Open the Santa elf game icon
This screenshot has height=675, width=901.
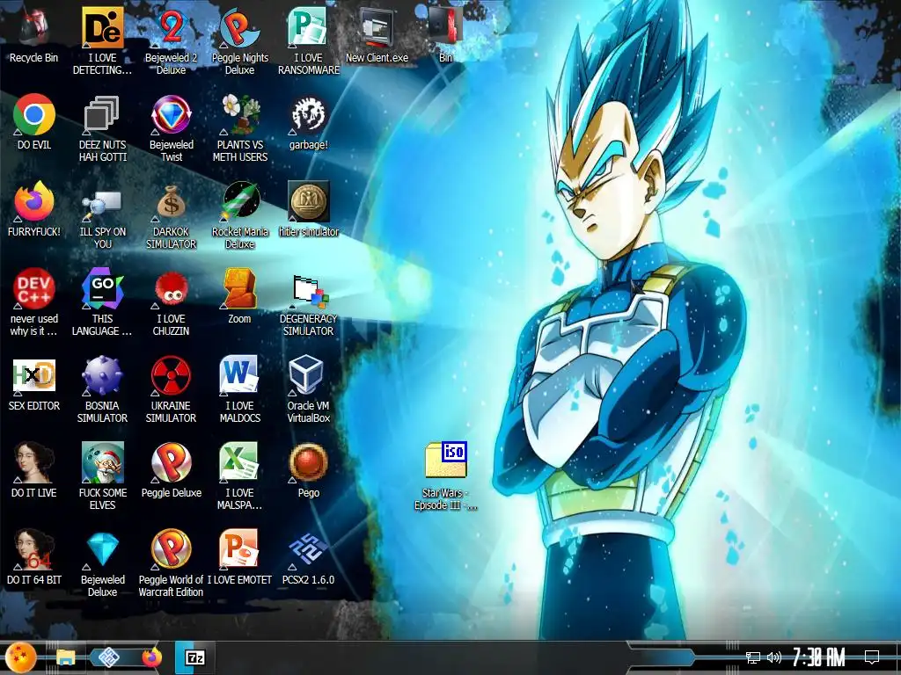tap(102, 475)
